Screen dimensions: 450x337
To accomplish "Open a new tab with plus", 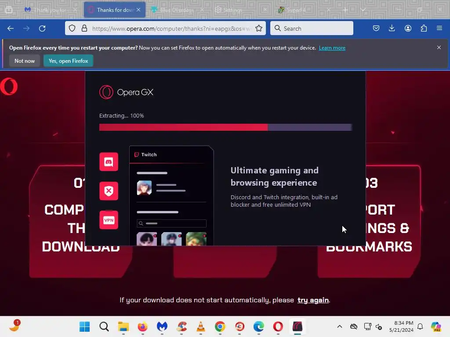I will point(345,10).
